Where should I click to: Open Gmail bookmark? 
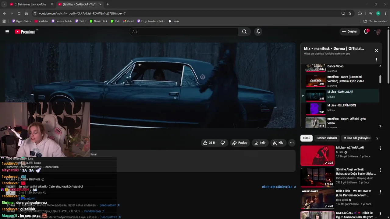pyautogui.click(x=128, y=21)
